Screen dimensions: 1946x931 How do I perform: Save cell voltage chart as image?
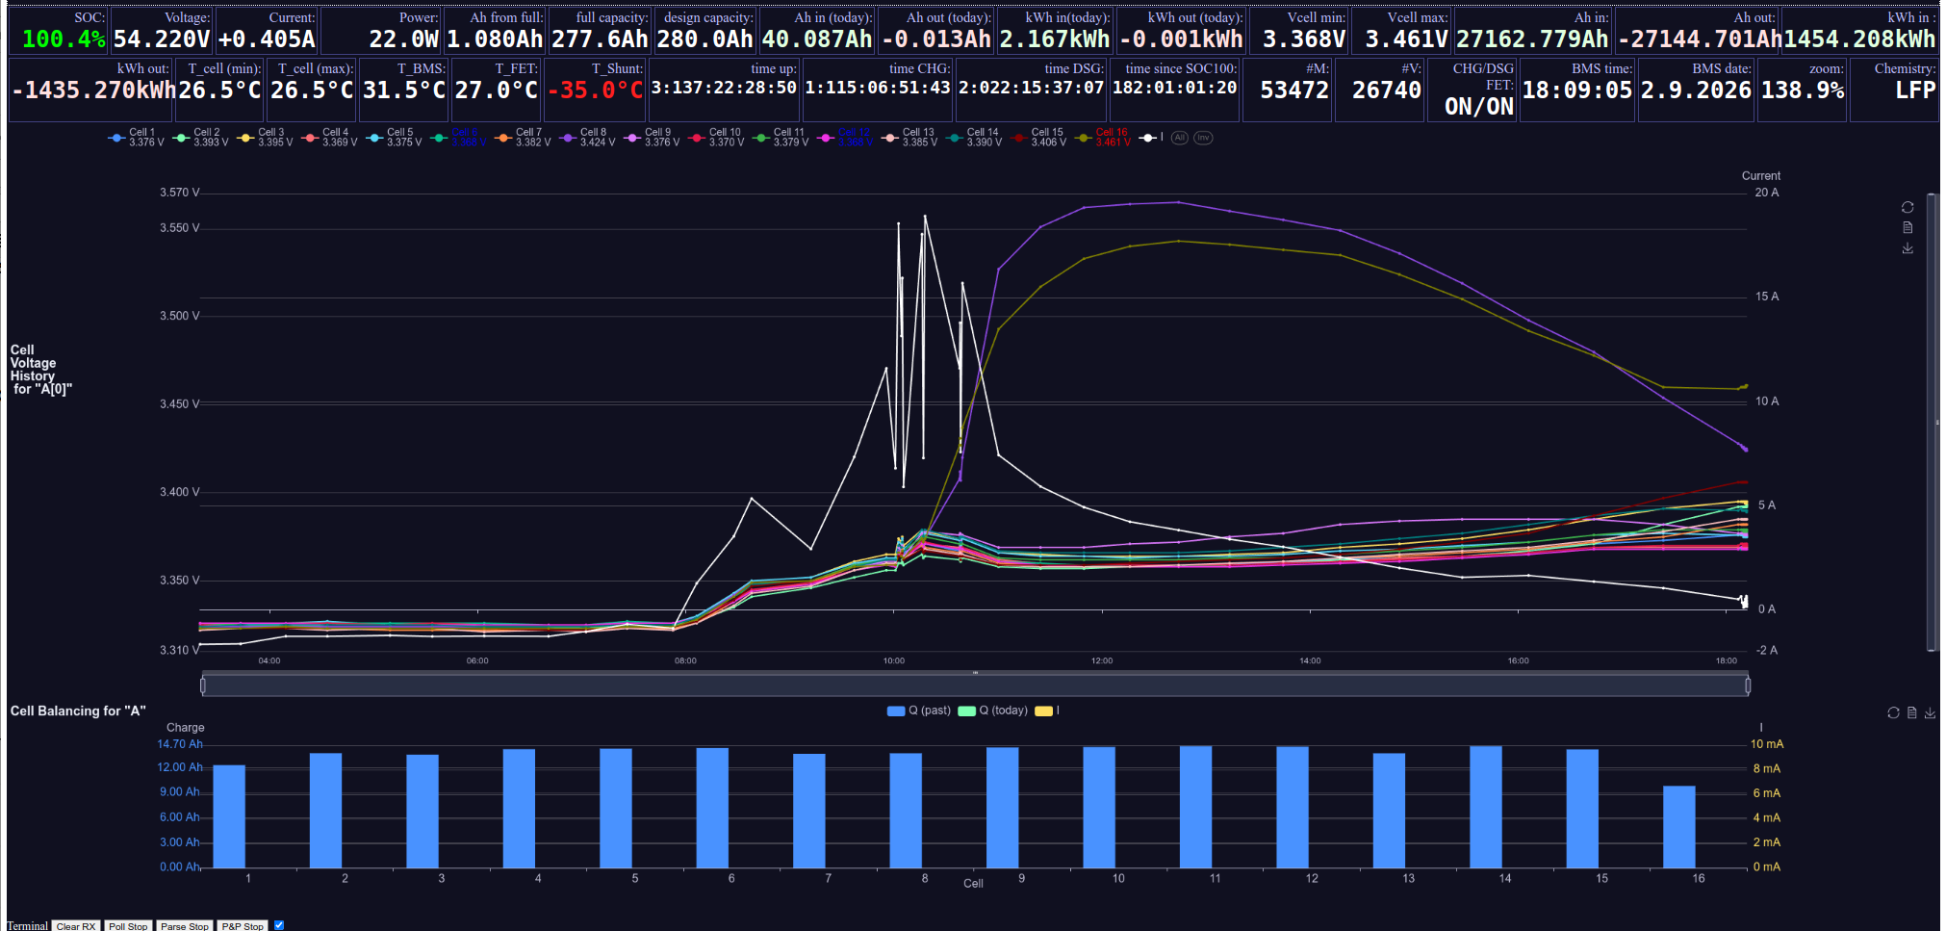pos(1908,248)
